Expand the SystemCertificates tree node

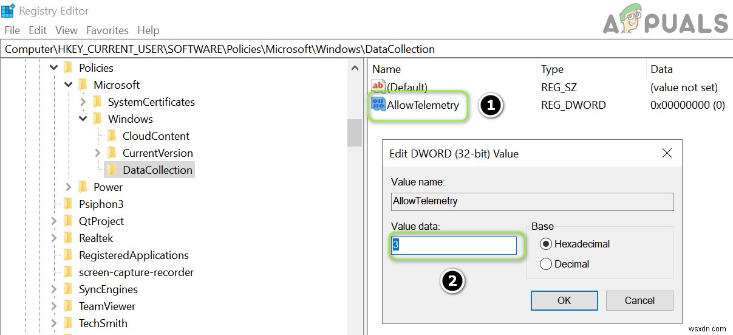coord(83,102)
